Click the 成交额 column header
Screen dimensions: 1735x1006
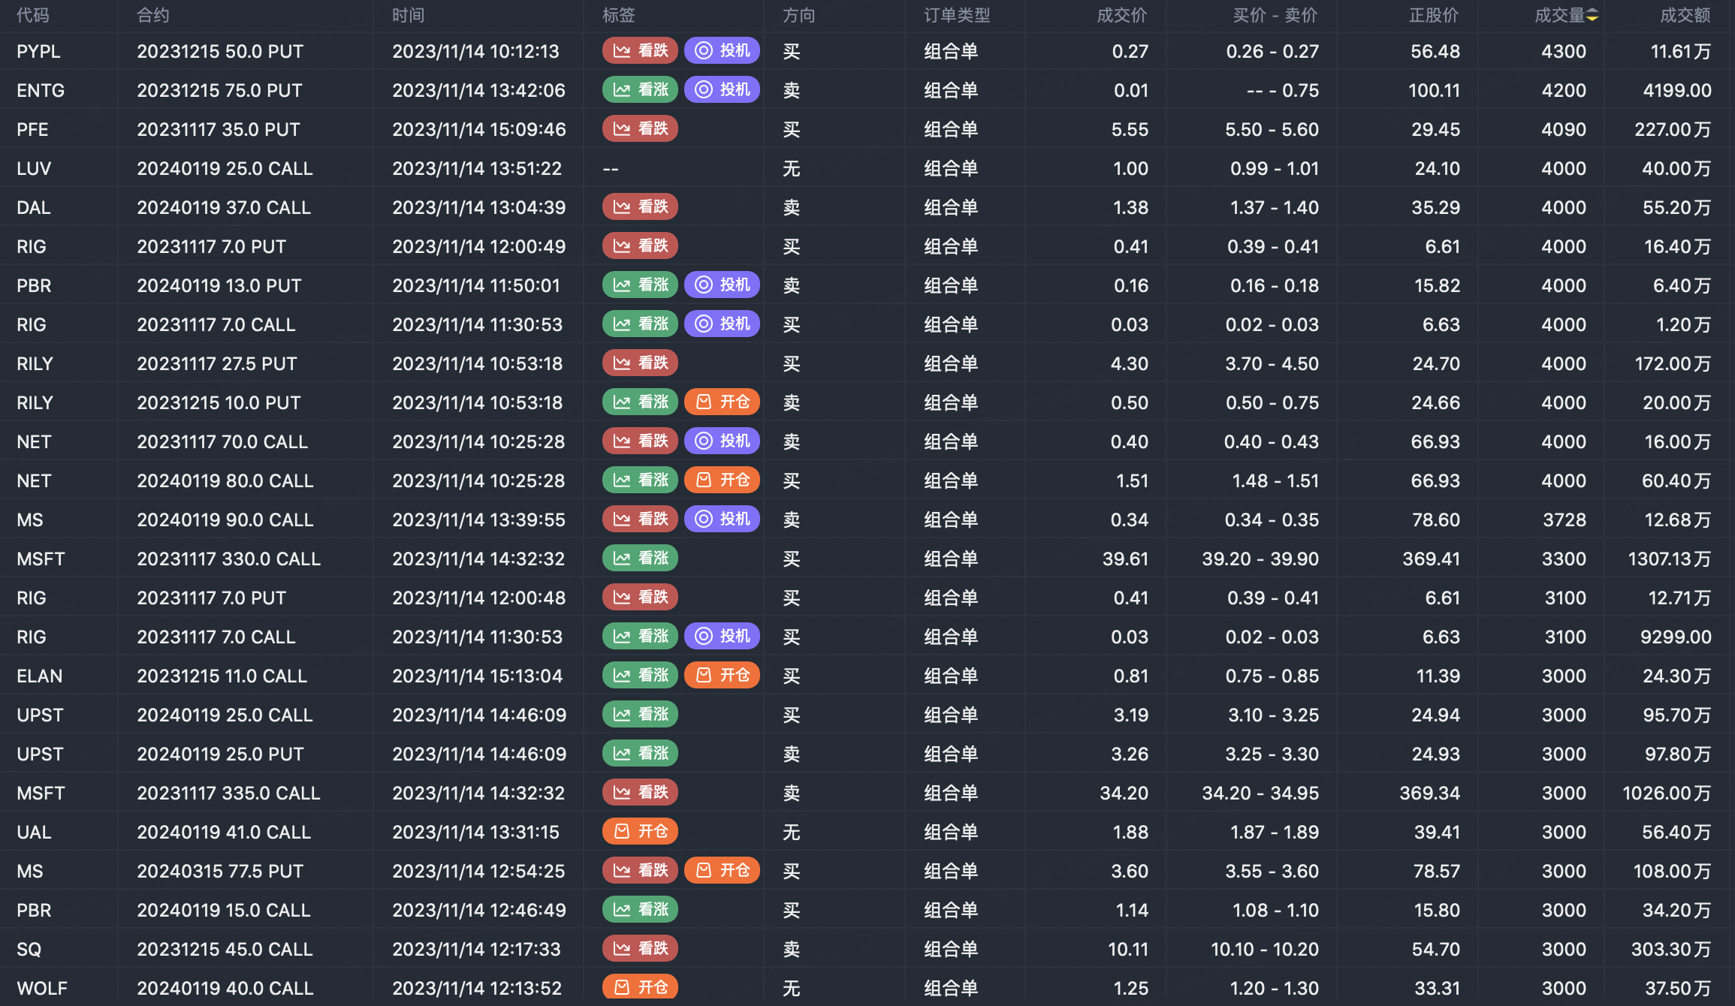tap(1685, 15)
